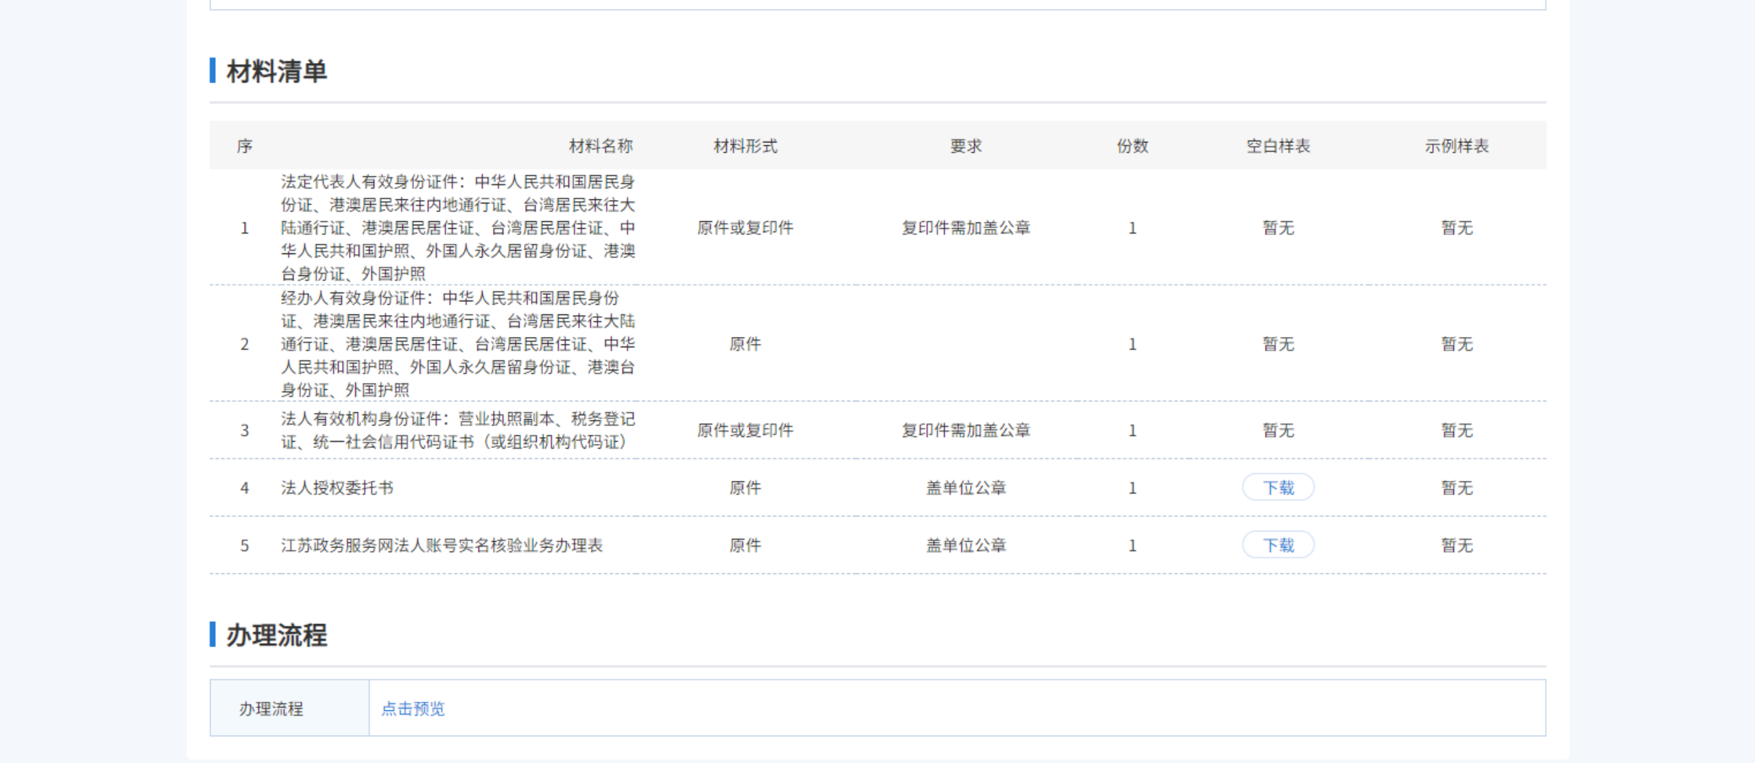Click the 办理流程 section heading
1755x763 pixels.
[x=277, y=635]
